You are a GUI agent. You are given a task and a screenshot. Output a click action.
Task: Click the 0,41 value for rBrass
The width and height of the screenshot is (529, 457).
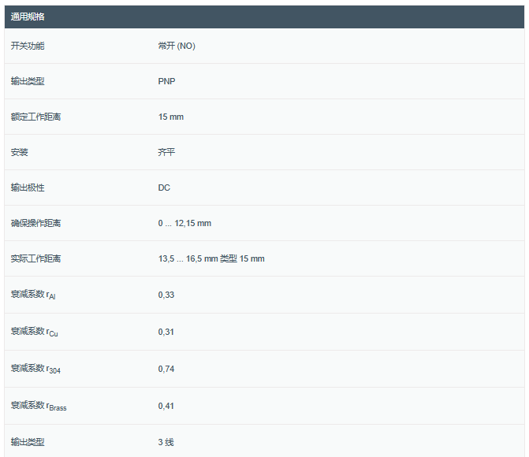166,405
